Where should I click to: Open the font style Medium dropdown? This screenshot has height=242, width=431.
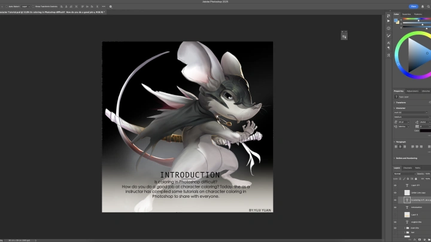412,117
